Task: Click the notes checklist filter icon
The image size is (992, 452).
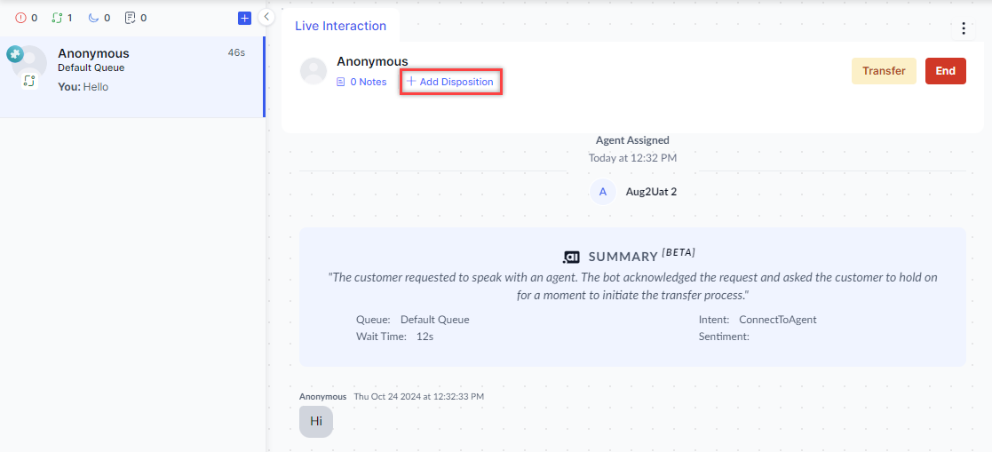Action: [130, 18]
